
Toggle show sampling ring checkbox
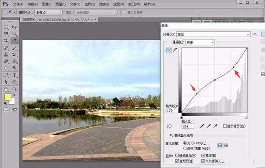pyautogui.click(x=125, y=12)
